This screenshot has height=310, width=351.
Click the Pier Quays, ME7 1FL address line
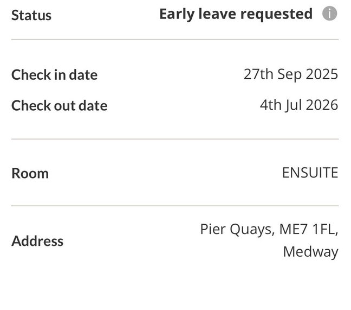(x=269, y=230)
